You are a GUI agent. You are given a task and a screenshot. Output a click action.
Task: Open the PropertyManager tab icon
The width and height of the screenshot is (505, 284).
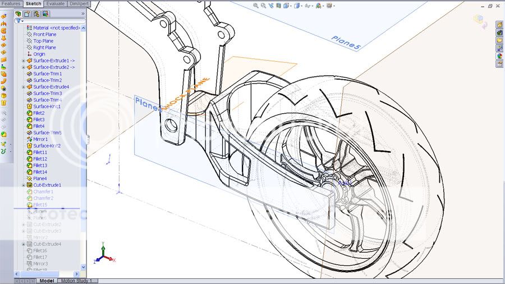click(x=27, y=14)
